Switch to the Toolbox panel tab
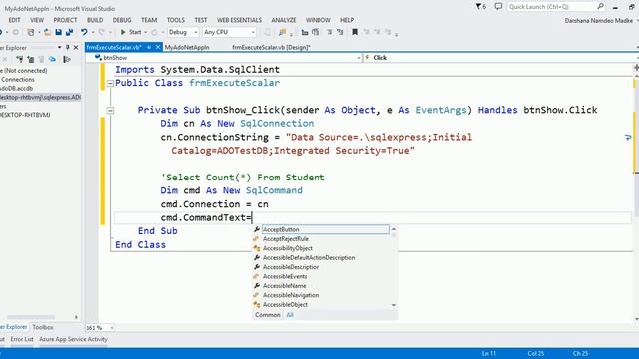 click(43, 327)
